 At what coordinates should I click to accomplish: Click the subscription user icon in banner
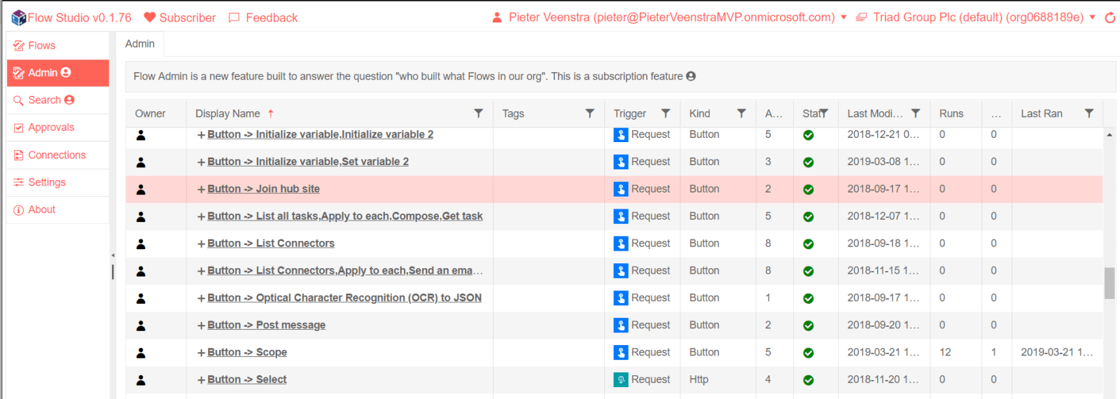coord(691,76)
